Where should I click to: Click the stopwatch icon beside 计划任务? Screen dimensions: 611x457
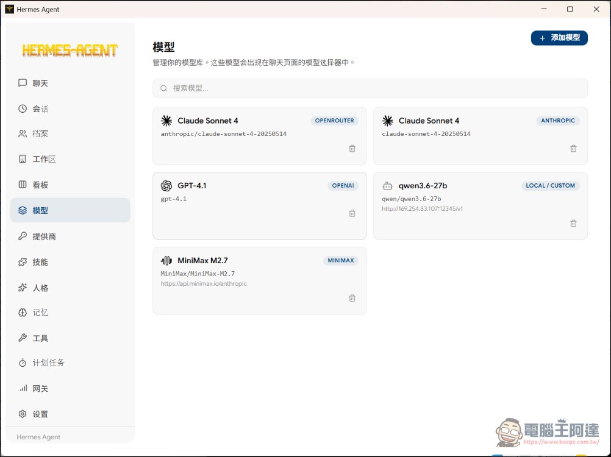[x=23, y=363]
